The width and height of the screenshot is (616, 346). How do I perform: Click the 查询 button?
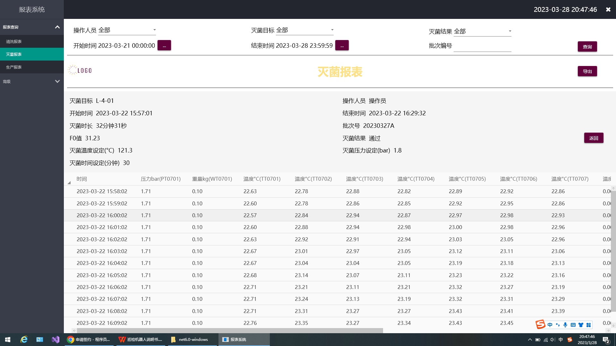(x=587, y=47)
